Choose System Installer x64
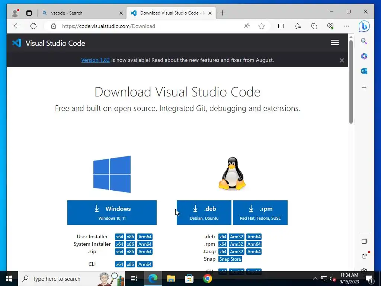 [119, 244]
